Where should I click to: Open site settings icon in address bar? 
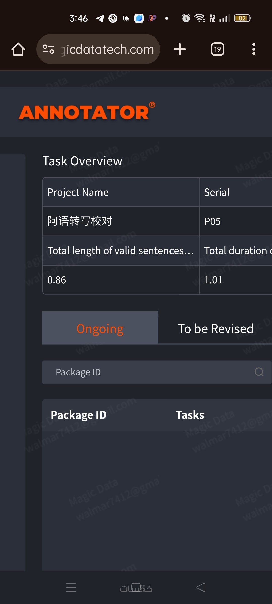tap(48, 49)
